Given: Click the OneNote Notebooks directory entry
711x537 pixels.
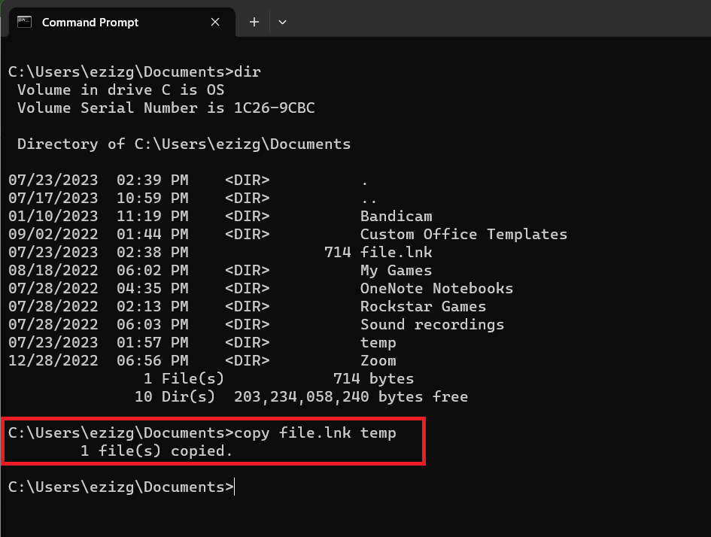Looking at the screenshot, I should tap(436, 289).
